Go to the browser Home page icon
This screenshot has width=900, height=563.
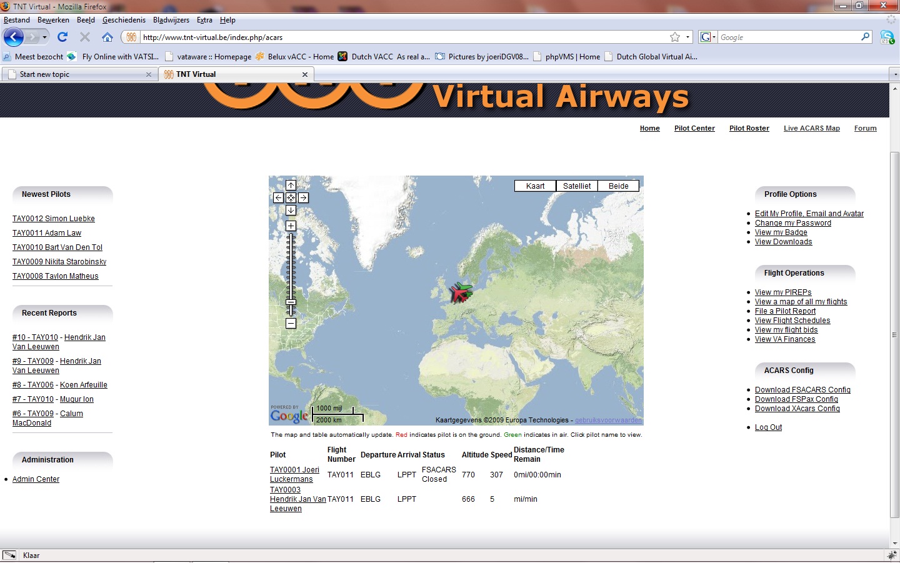(107, 37)
